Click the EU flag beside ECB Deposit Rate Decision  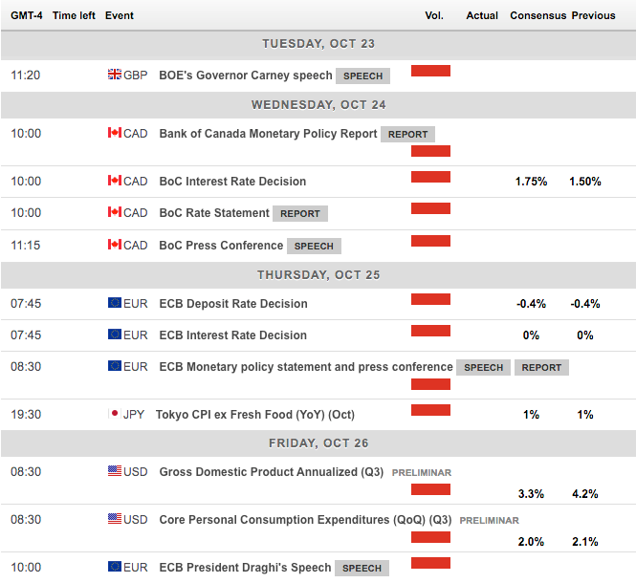click(114, 304)
